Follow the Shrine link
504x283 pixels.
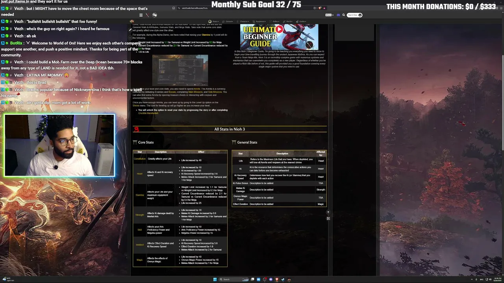[x=136, y=106]
